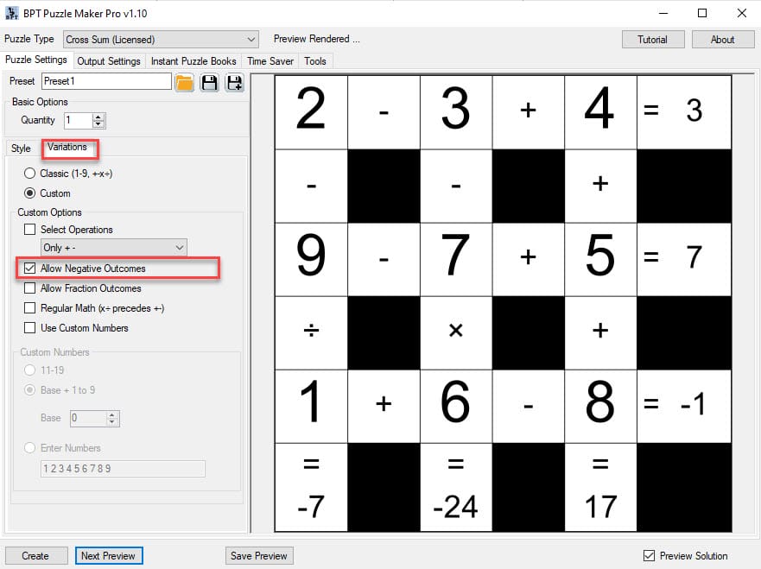Enable Regular Math (x÷ precedes +-)
The height and width of the screenshot is (569, 761).
coord(32,308)
